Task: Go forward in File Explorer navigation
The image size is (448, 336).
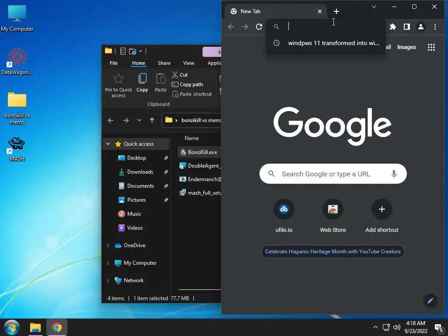Action: tap(126, 120)
